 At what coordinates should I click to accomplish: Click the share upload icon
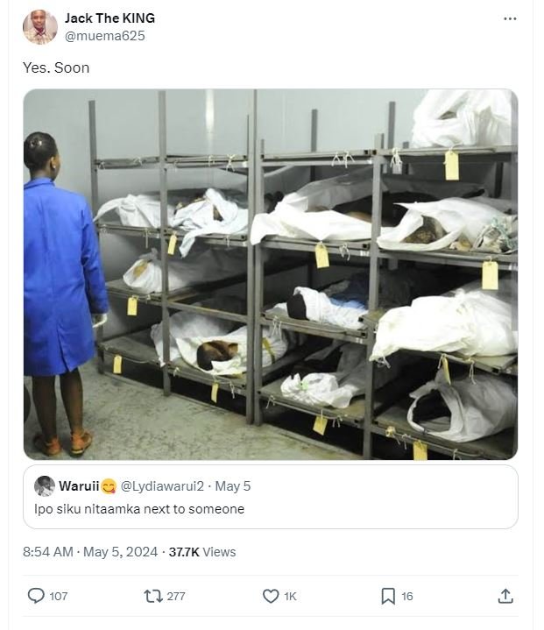[505, 596]
